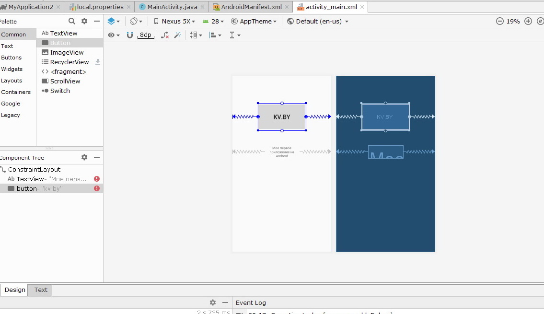Open the local.properties editor tab
544x314 pixels.
click(100, 7)
